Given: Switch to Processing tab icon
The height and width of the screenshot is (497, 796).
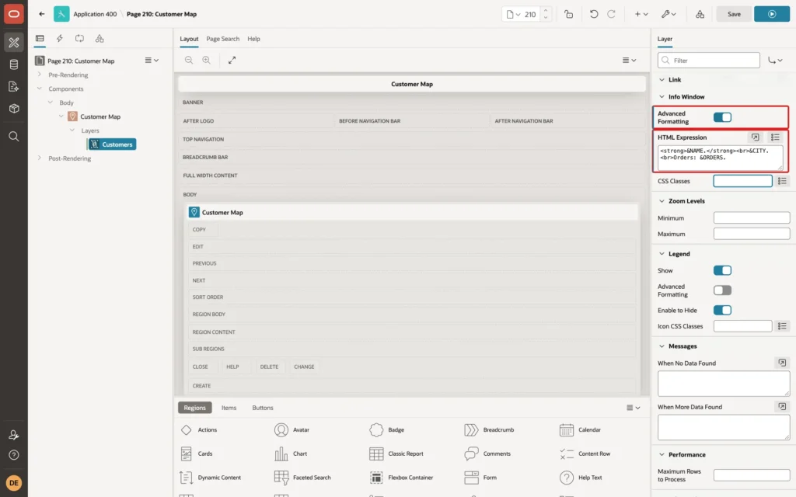Looking at the screenshot, I should click(79, 39).
